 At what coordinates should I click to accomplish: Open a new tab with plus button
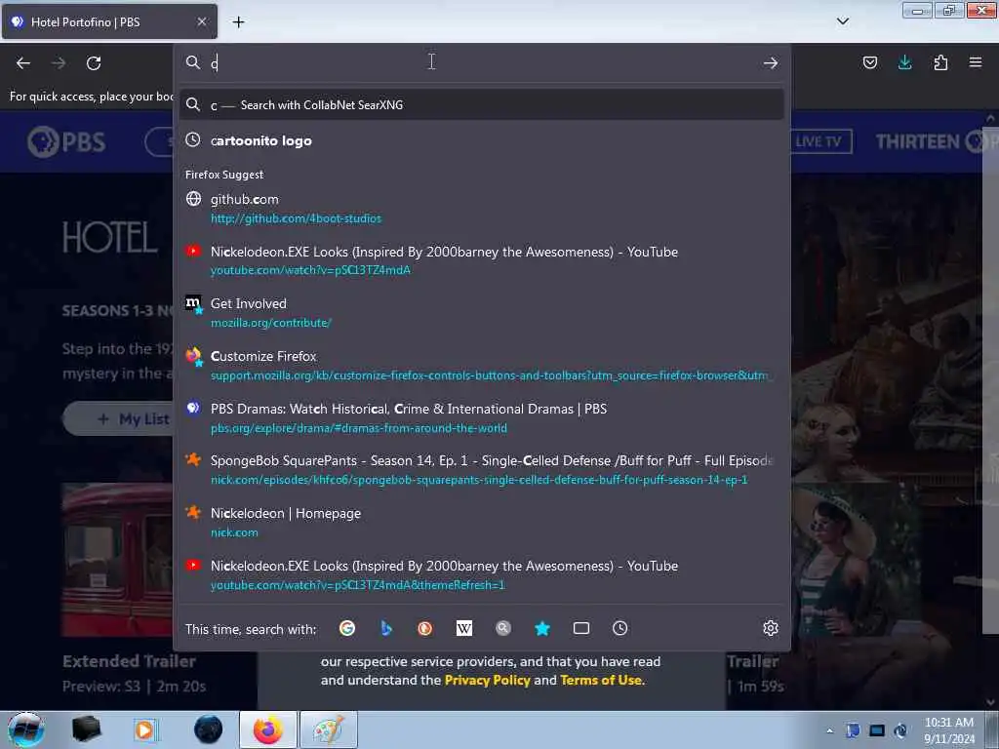(238, 22)
